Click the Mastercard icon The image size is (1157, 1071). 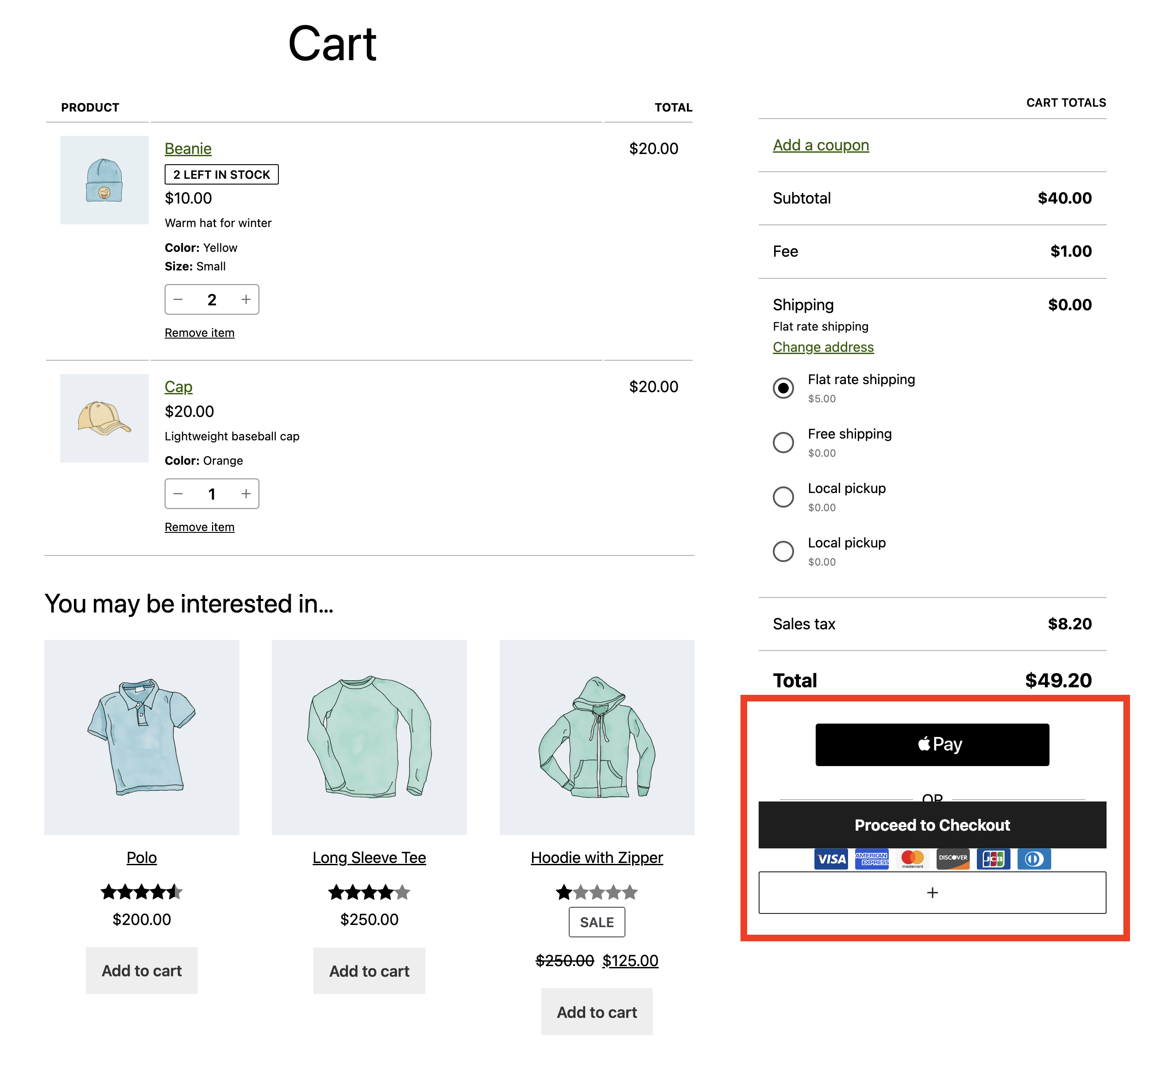coord(912,859)
